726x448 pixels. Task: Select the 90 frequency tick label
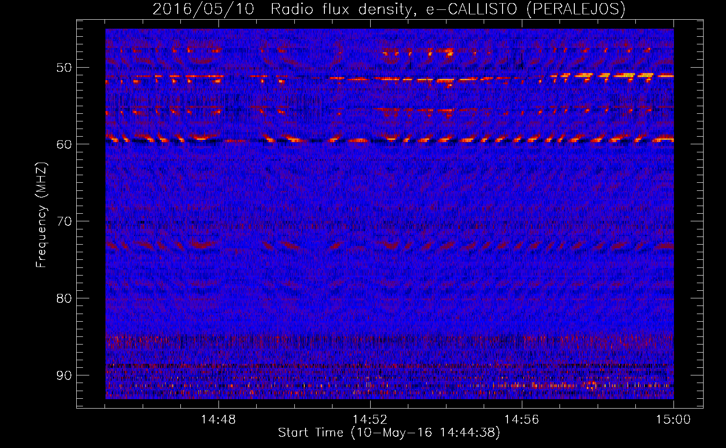64,375
